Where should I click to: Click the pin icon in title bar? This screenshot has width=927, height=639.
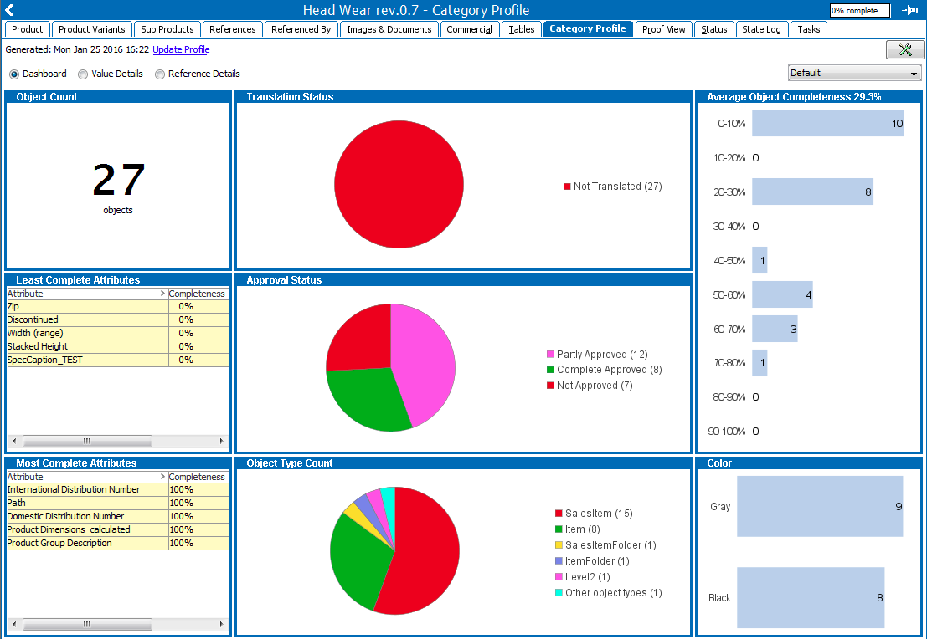[909, 10]
